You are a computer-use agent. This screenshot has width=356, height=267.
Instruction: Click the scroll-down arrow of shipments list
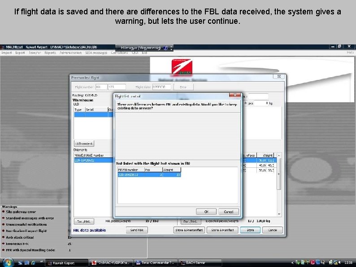coord(279,214)
